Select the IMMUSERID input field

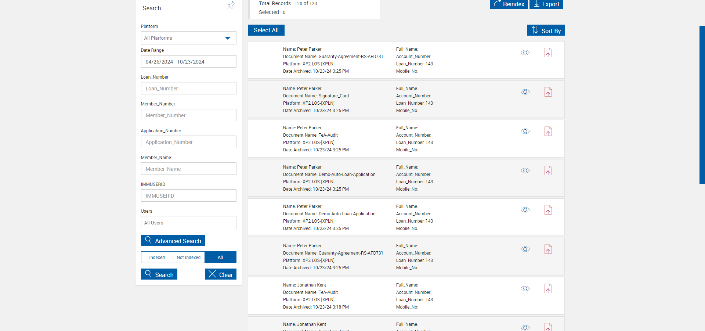point(188,195)
